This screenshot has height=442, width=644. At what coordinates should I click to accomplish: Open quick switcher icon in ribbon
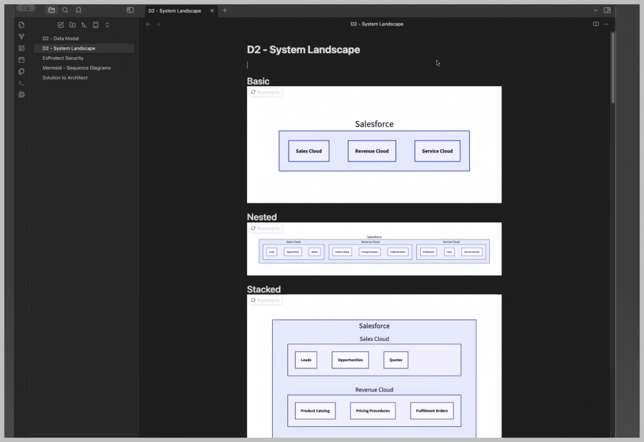[x=21, y=25]
